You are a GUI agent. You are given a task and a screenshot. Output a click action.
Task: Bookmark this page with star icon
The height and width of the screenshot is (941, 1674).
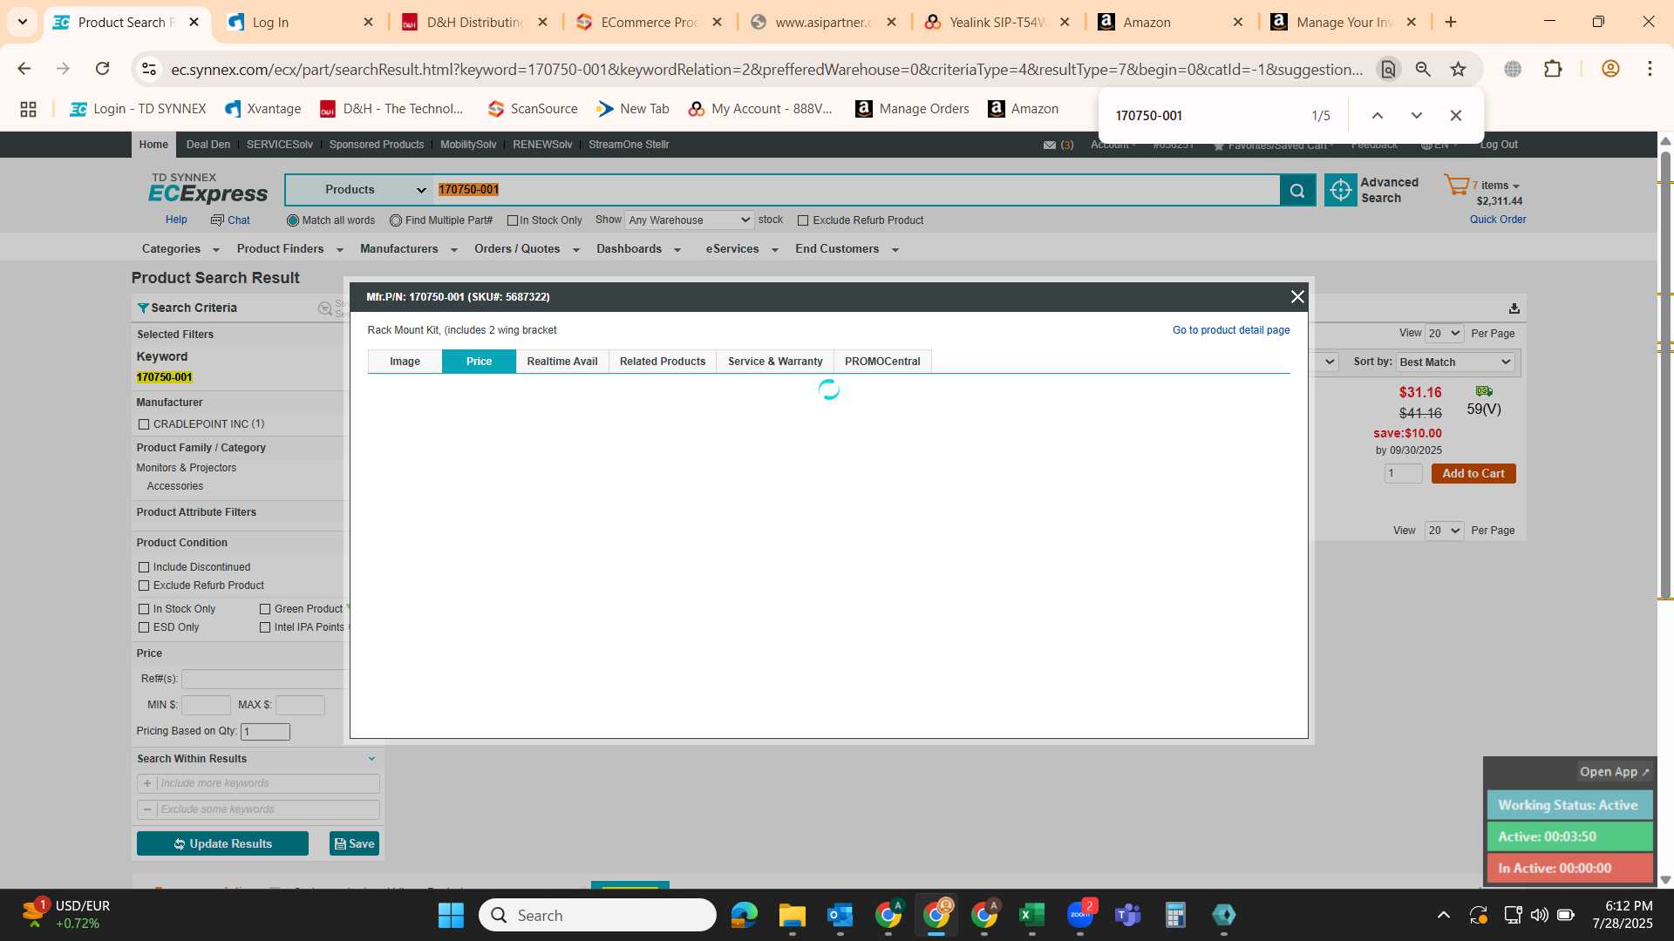[x=1458, y=69]
